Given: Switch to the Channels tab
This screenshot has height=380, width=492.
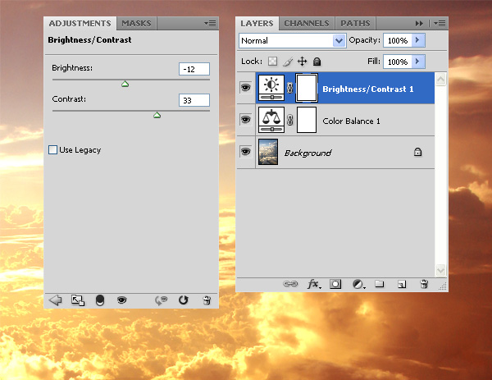Looking at the screenshot, I should pos(307,23).
